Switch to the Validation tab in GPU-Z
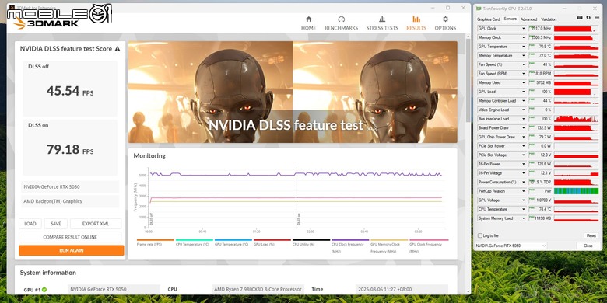The height and width of the screenshot is (303, 607). (549, 19)
